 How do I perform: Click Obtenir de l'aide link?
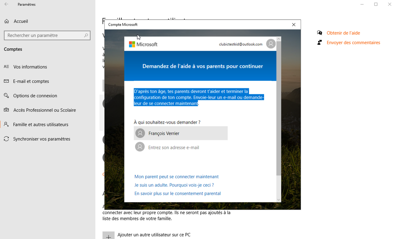[x=343, y=33]
